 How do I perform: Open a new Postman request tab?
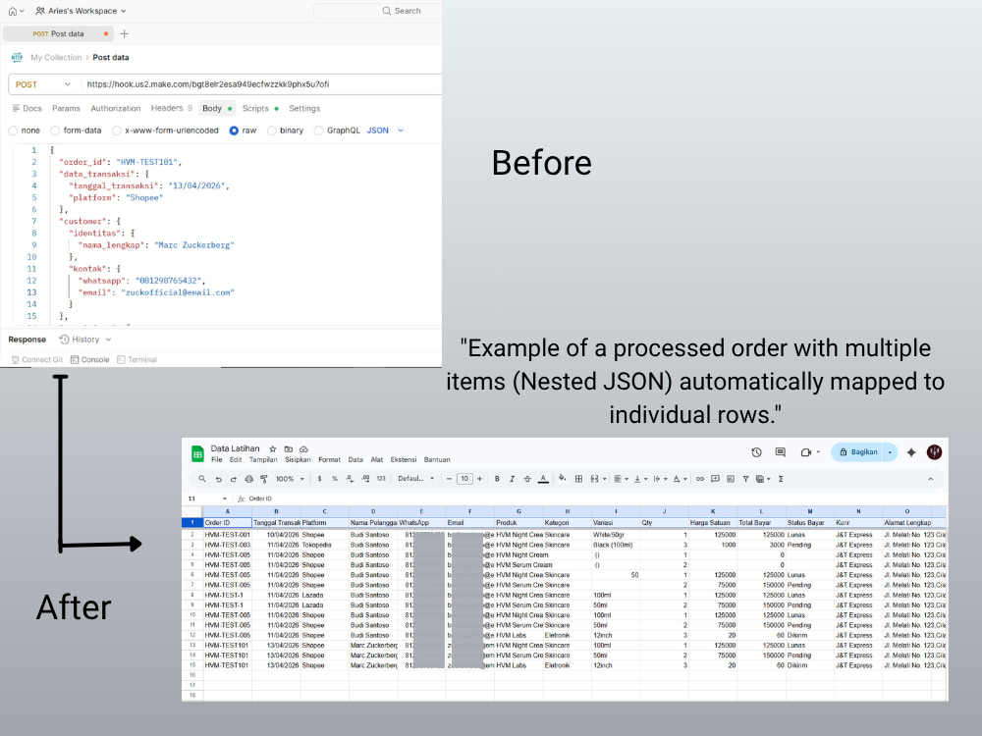[x=124, y=33]
